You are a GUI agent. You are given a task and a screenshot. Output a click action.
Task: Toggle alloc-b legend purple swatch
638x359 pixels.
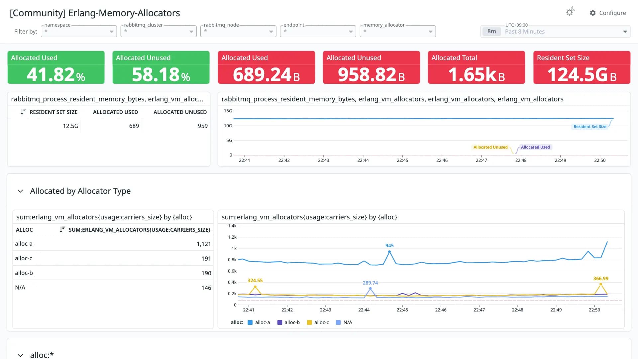[280, 322]
